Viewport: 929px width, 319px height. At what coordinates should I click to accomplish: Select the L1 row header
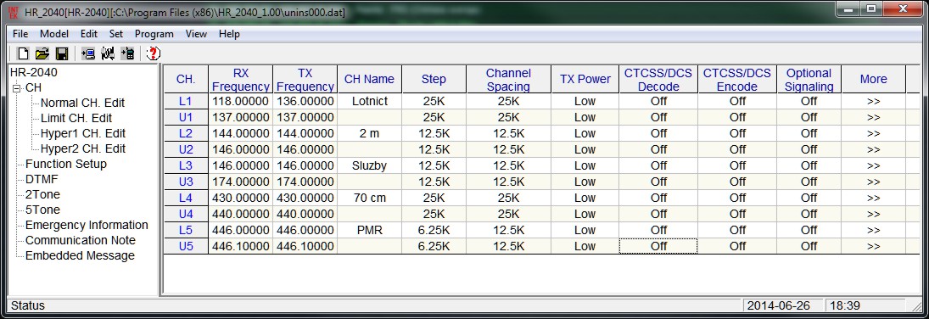coord(186,102)
